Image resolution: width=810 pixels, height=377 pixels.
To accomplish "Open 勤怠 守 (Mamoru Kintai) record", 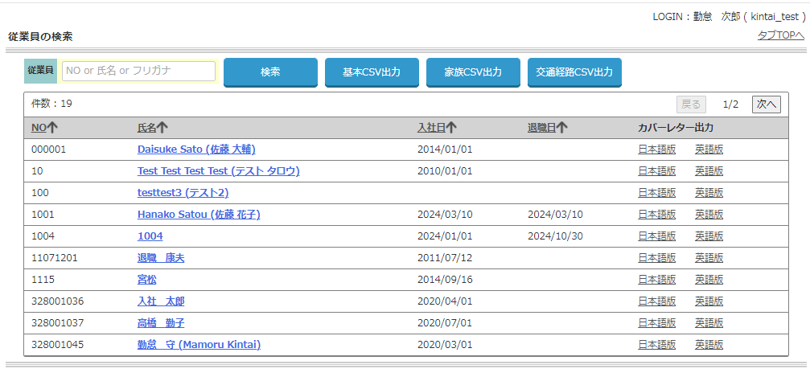I will (x=199, y=345).
